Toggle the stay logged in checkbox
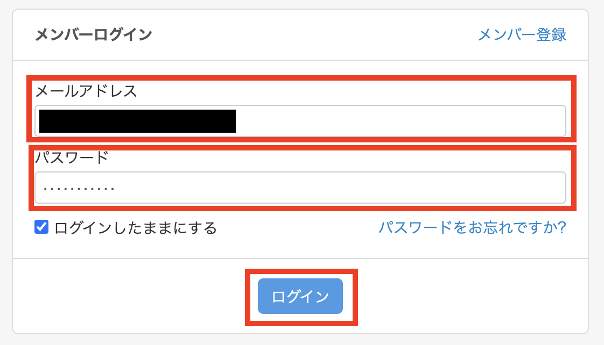604x345 pixels. click(x=41, y=227)
